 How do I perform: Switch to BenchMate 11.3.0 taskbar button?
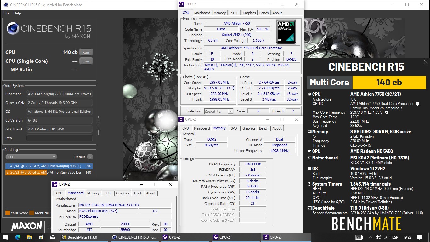[x=84, y=237]
